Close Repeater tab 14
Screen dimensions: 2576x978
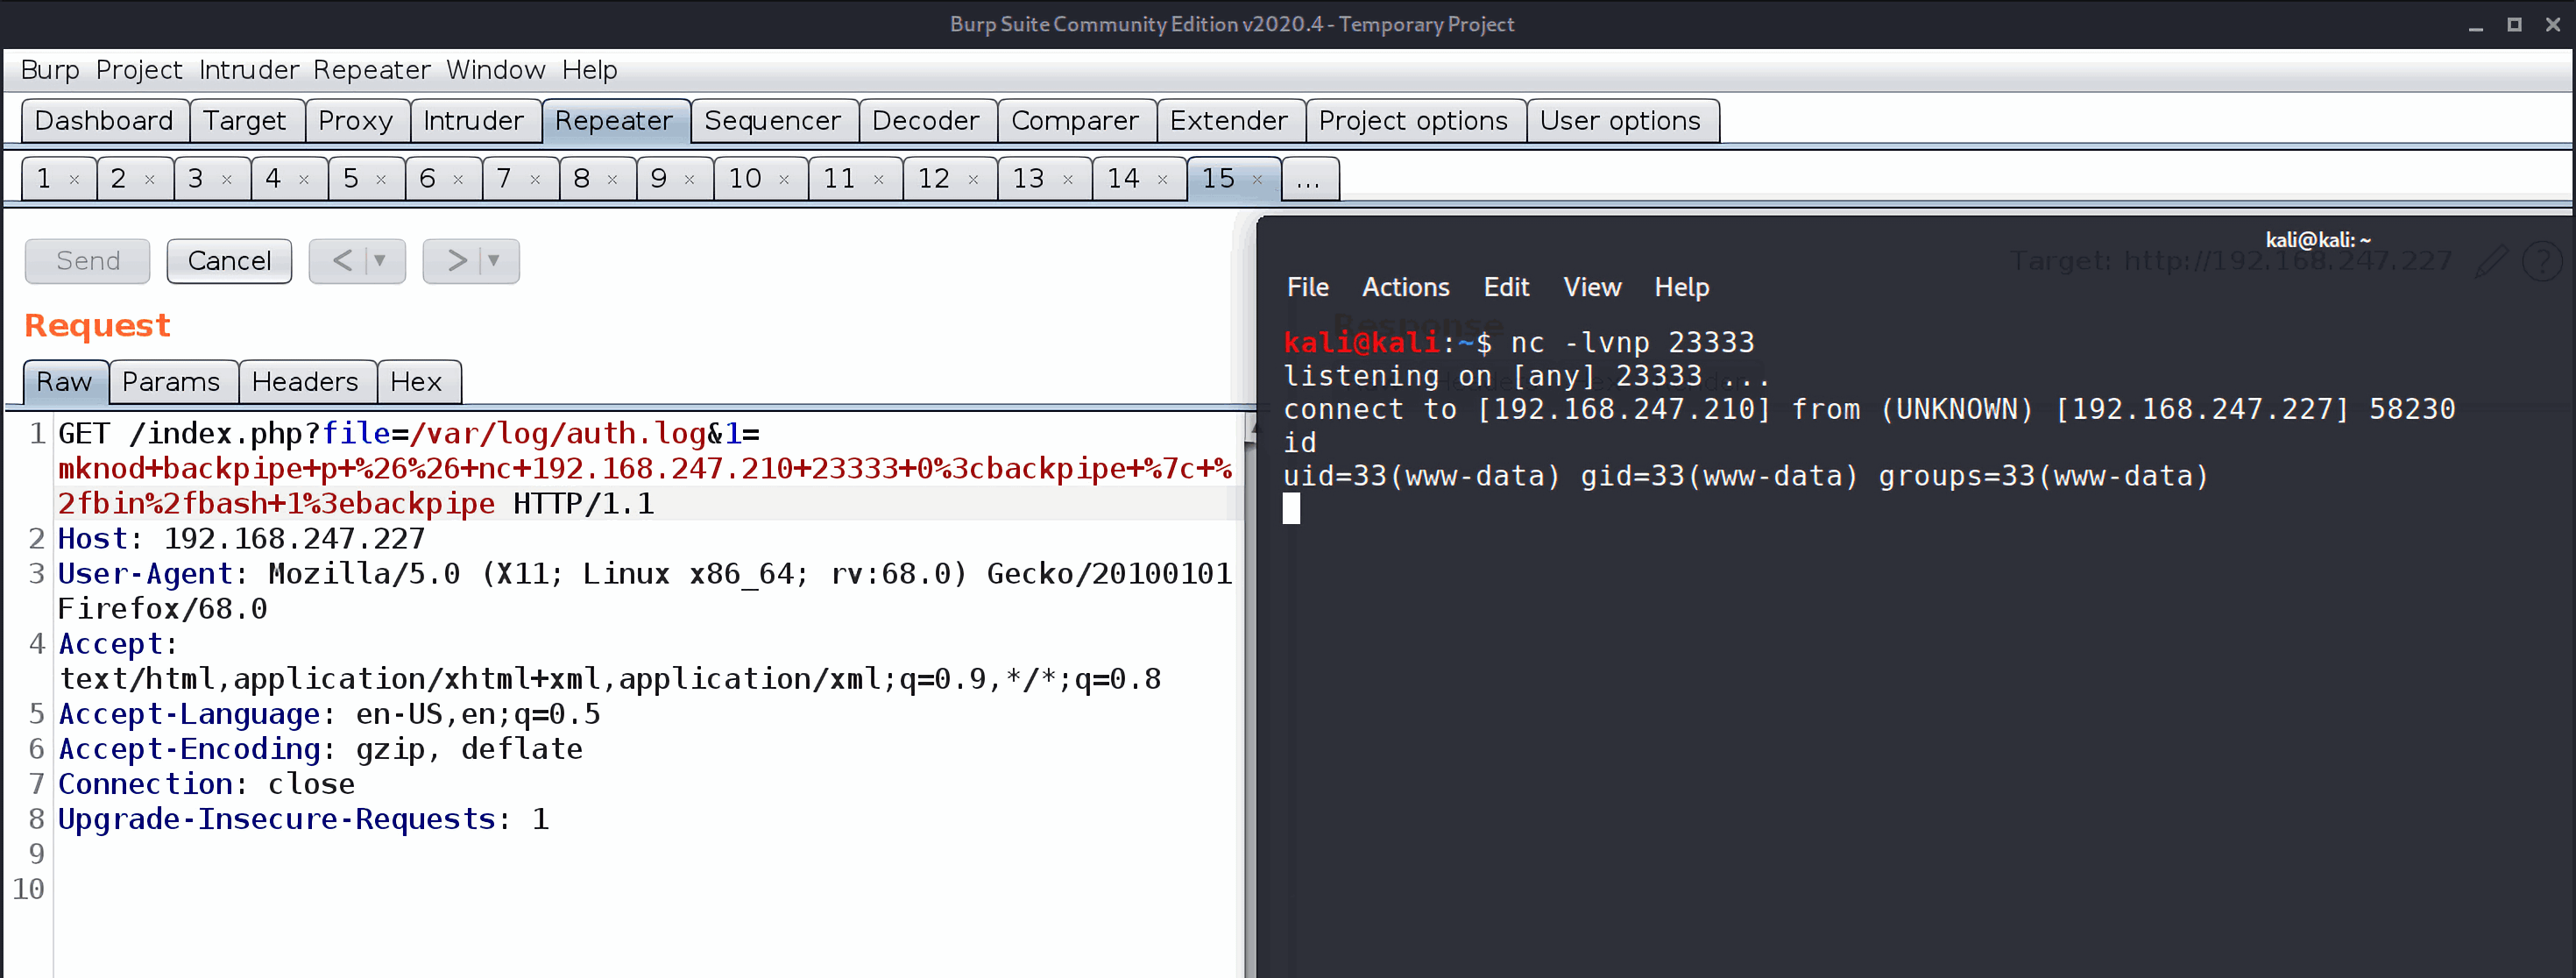[x=1162, y=180]
